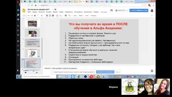Image resolution: width=172 pixels, height=97 pixels.
Task: Collapse the menus with chevron arrow
Action: pyautogui.click(x=152, y=16)
